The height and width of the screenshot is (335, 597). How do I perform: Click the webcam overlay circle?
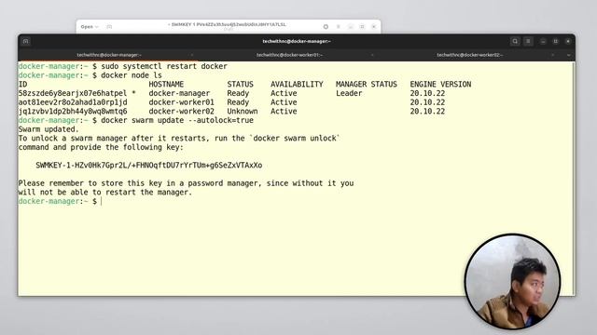click(512, 281)
